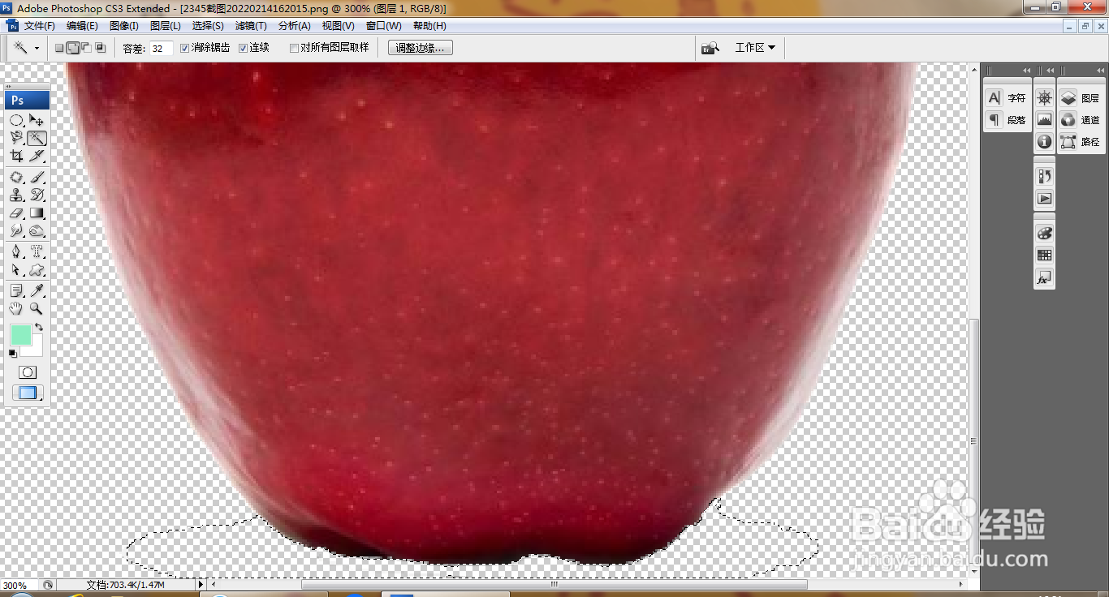Change the screen mode button
Viewport: 1109px width, 597px height.
click(28, 393)
